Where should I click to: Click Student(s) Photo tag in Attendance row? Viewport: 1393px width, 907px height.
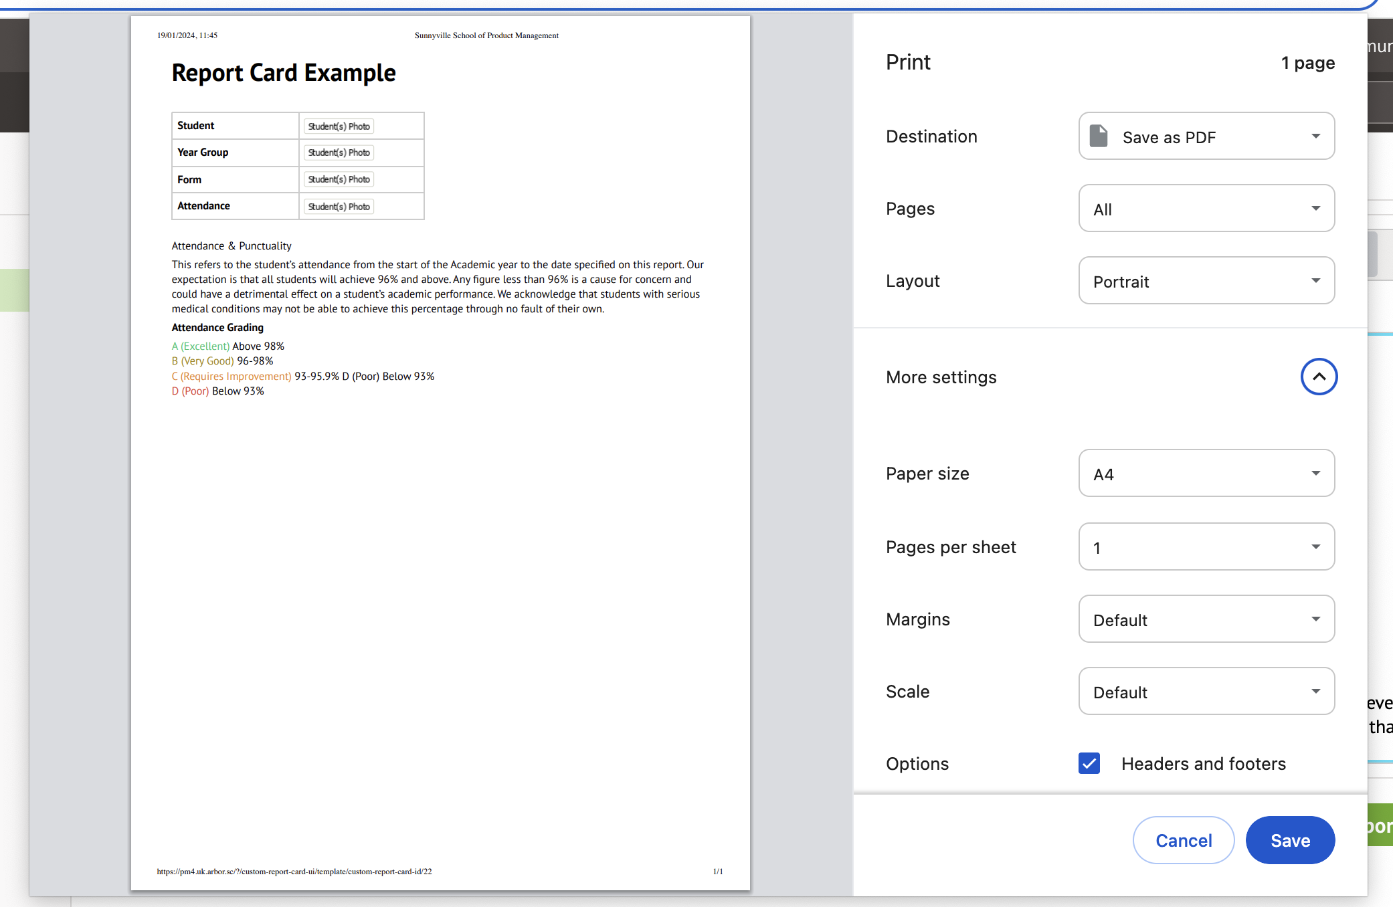coord(339,207)
